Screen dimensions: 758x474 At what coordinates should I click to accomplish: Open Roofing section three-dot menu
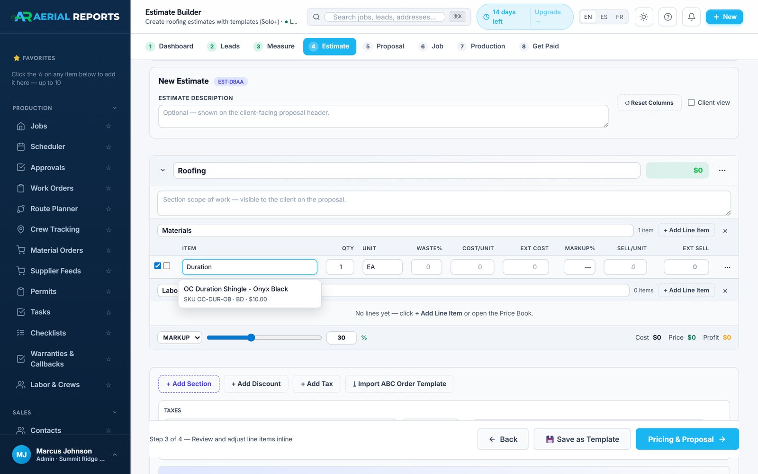tap(722, 171)
